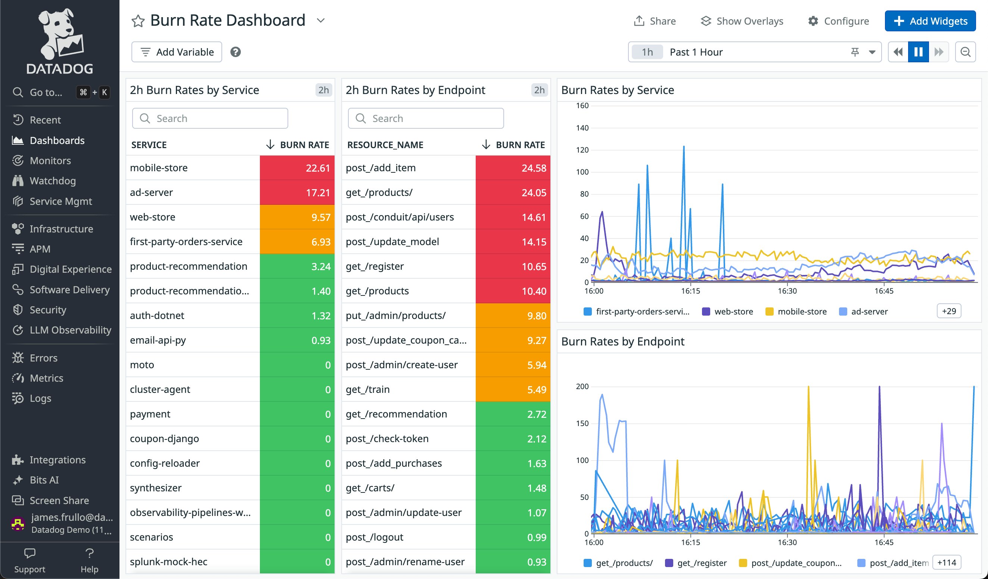
Task: Star the Burn Rate Dashboard
Action: (x=138, y=21)
